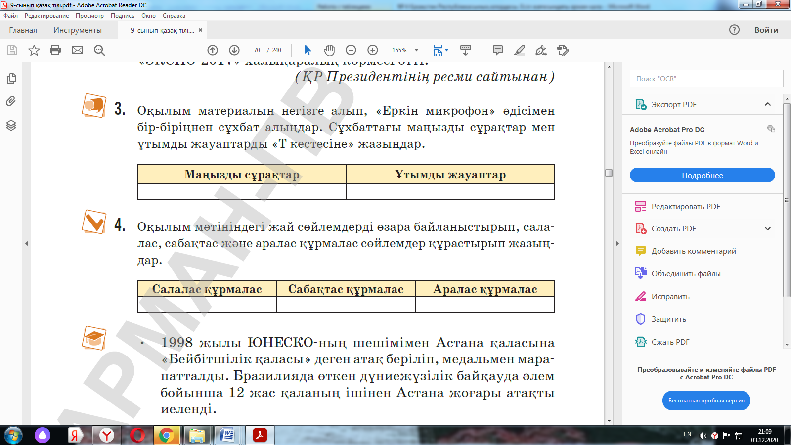Go to the previous page arrow
791x445 pixels.
(213, 50)
